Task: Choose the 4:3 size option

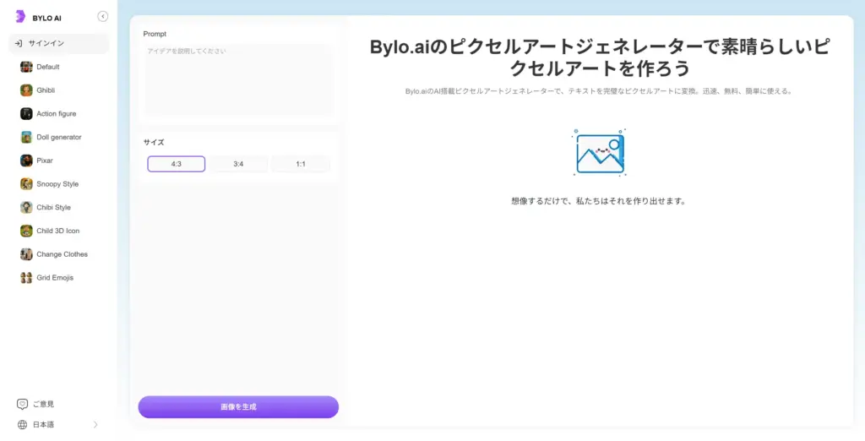Action: click(176, 164)
